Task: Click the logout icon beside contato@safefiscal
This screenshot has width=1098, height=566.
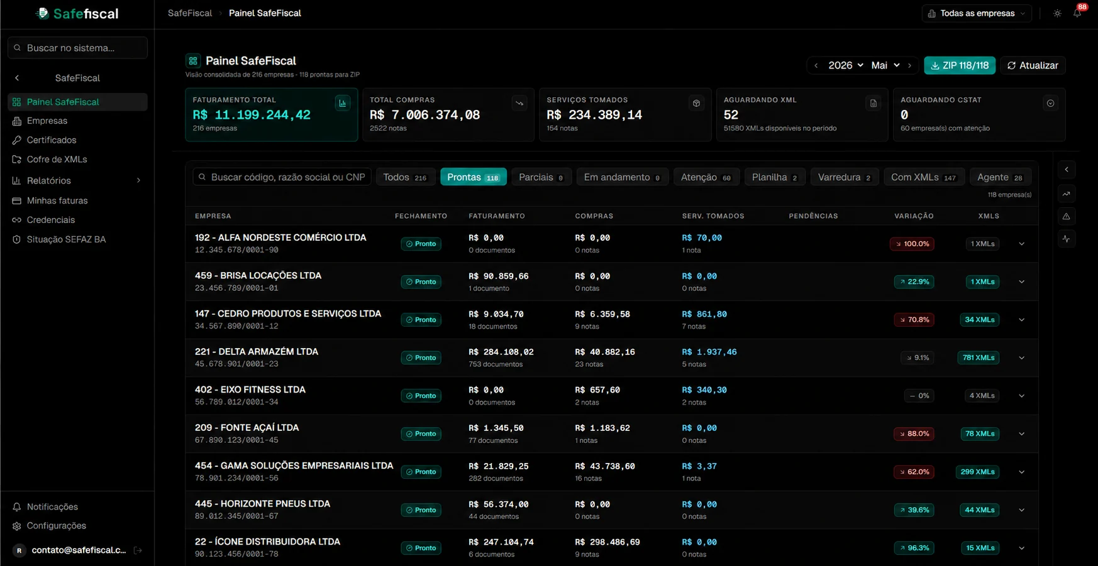Action: click(x=138, y=550)
